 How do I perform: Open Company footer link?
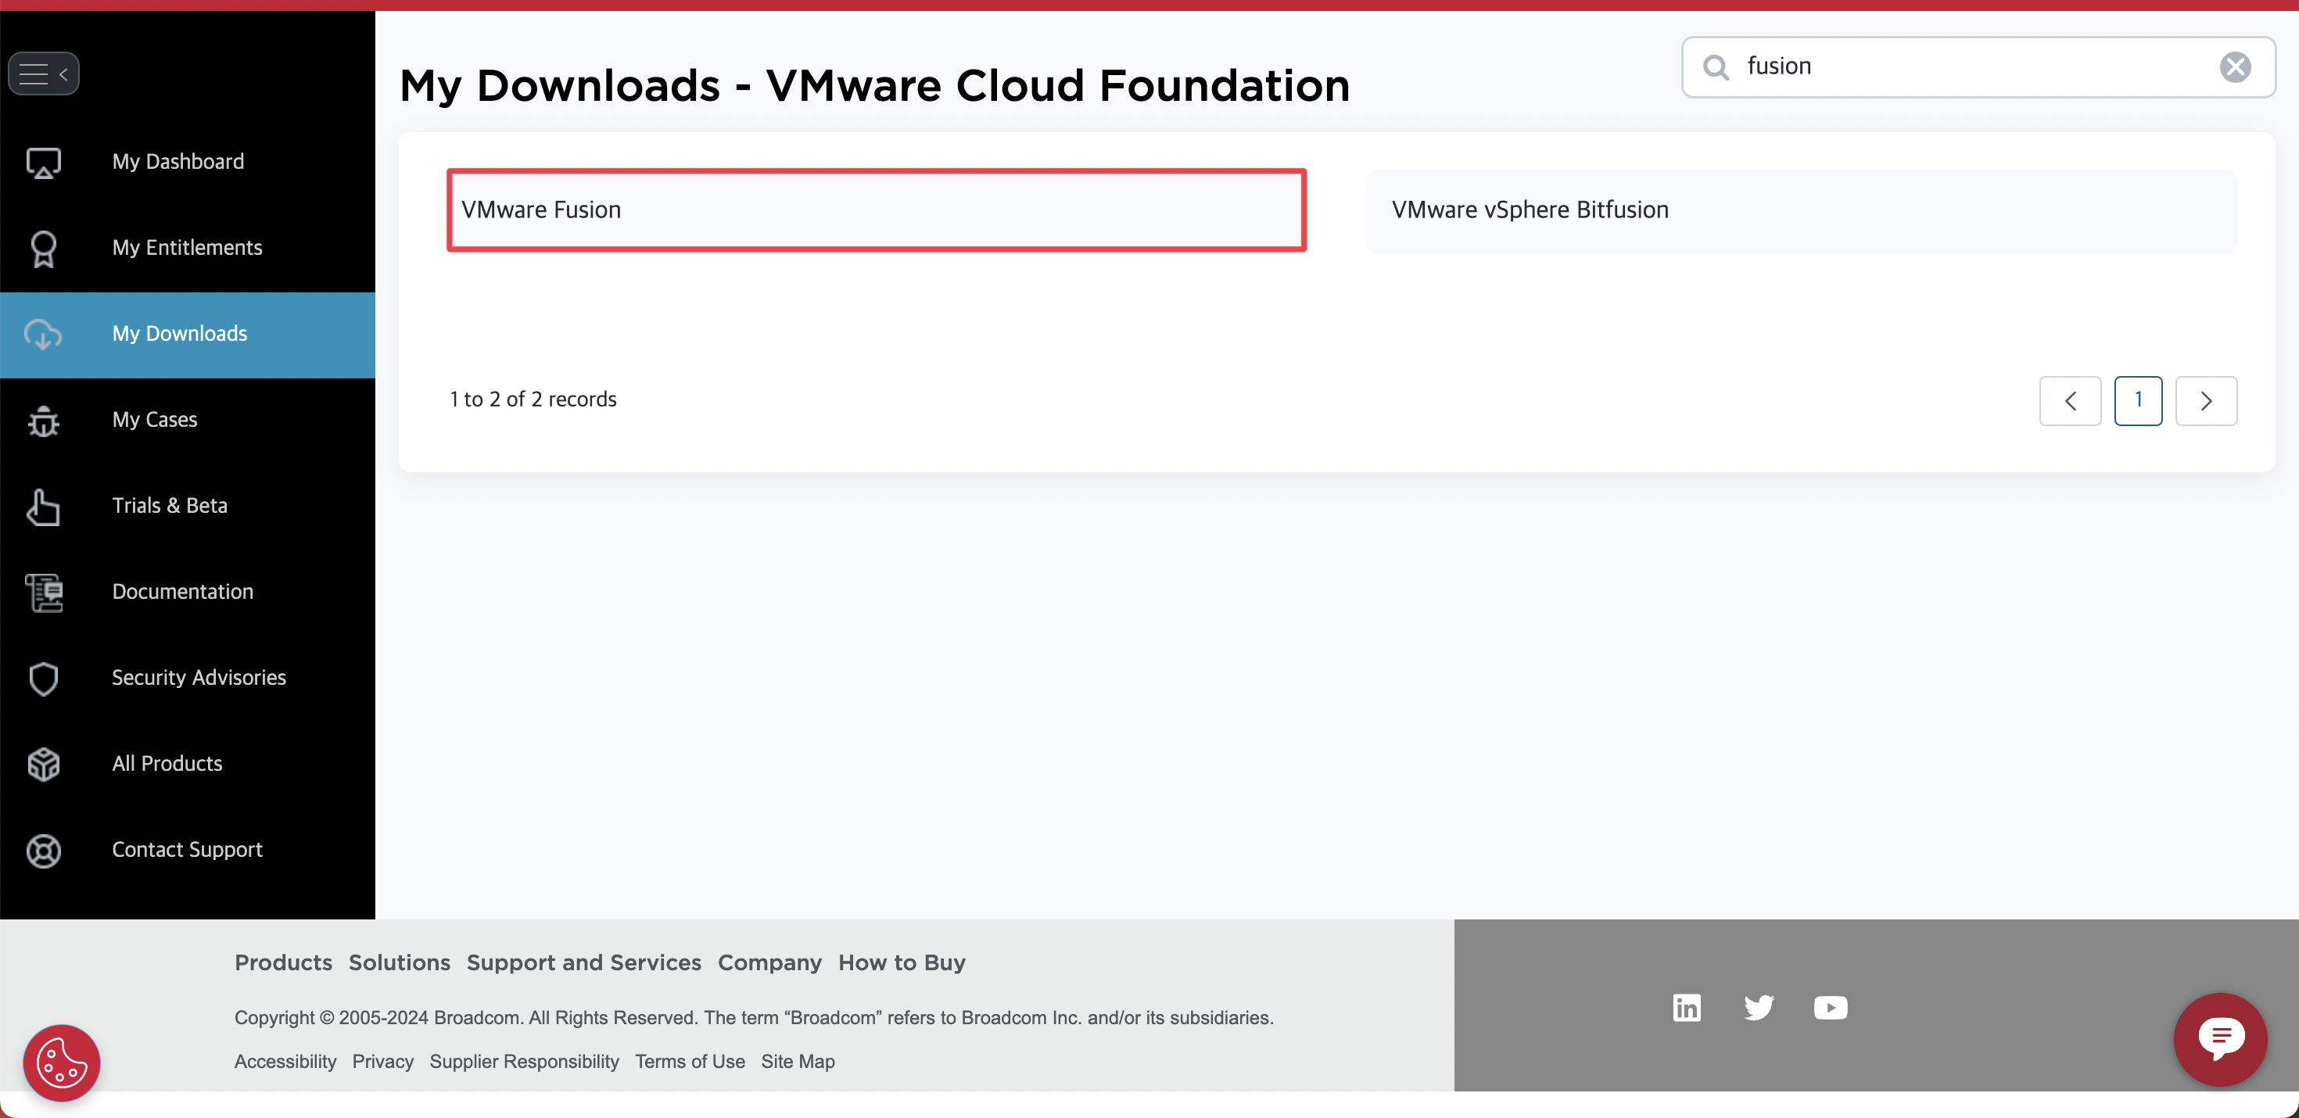point(769,962)
